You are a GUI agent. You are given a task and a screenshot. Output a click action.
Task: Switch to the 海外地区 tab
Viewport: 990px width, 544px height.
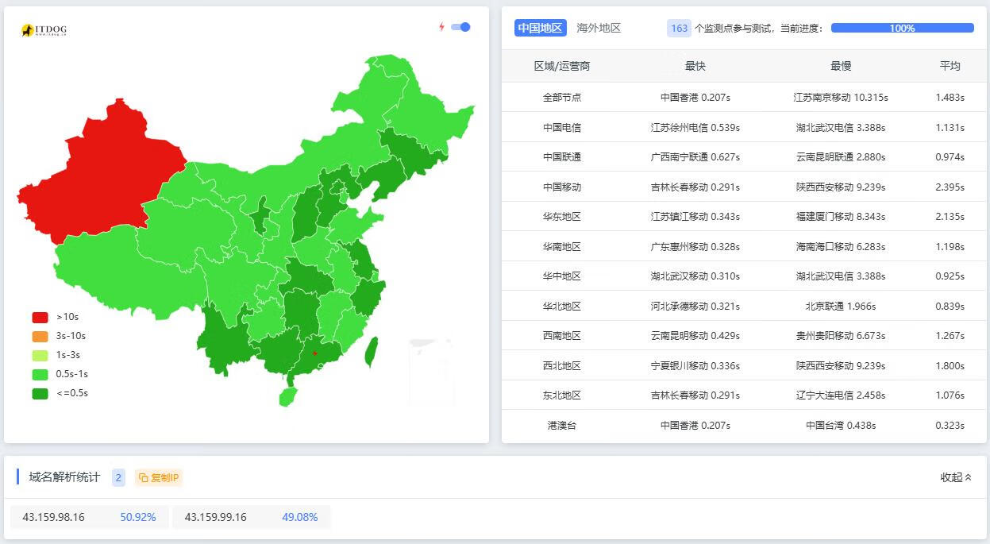[x=599, y=28]
